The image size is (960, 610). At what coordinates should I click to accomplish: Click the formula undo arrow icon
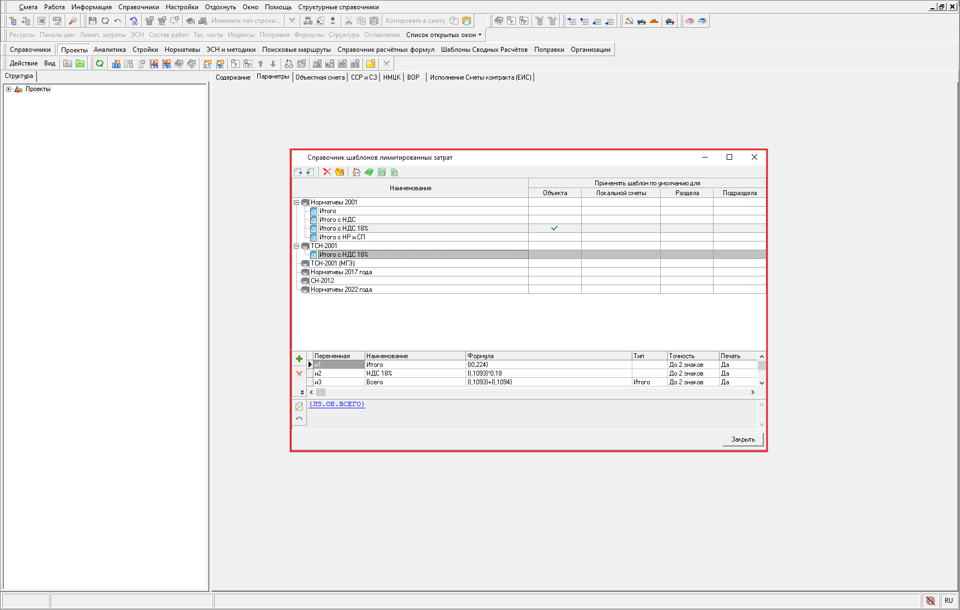(x=299, y=419)
